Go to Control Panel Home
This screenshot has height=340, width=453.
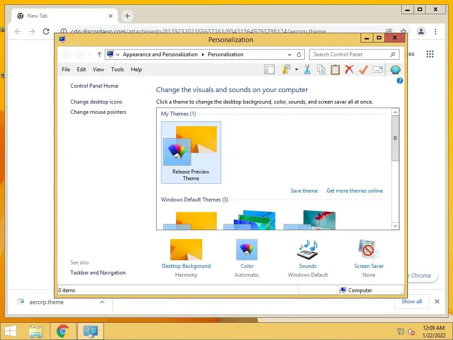pyautogui.click(x=94, y=86)
